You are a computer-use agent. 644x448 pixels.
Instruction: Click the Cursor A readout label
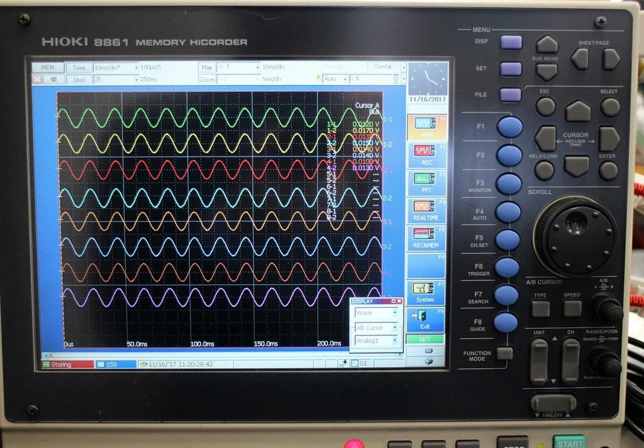367,106
